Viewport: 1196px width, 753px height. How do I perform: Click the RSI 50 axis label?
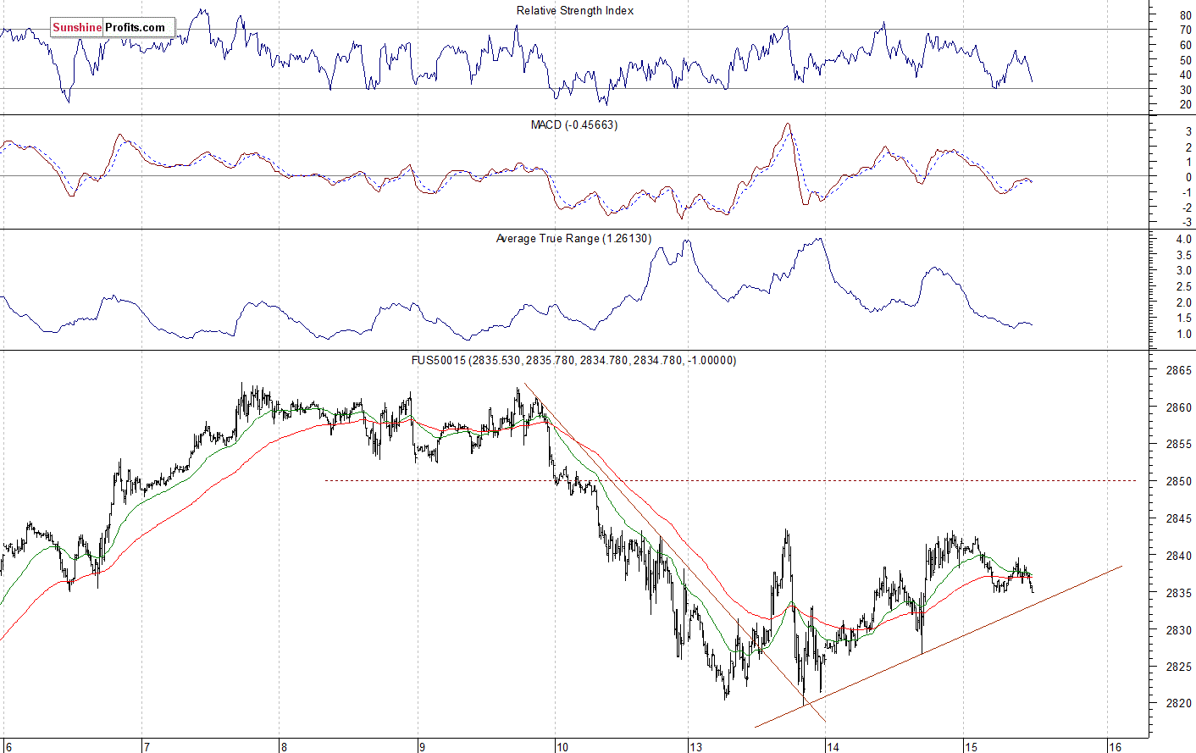pos(1185,61)
